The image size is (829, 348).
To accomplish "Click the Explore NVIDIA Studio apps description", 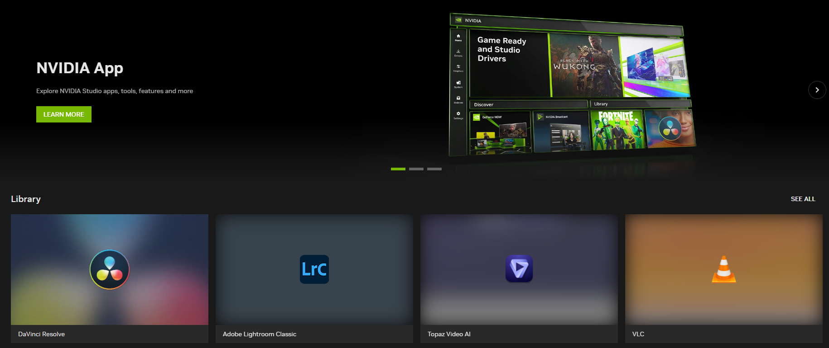I will pos(115,91).
